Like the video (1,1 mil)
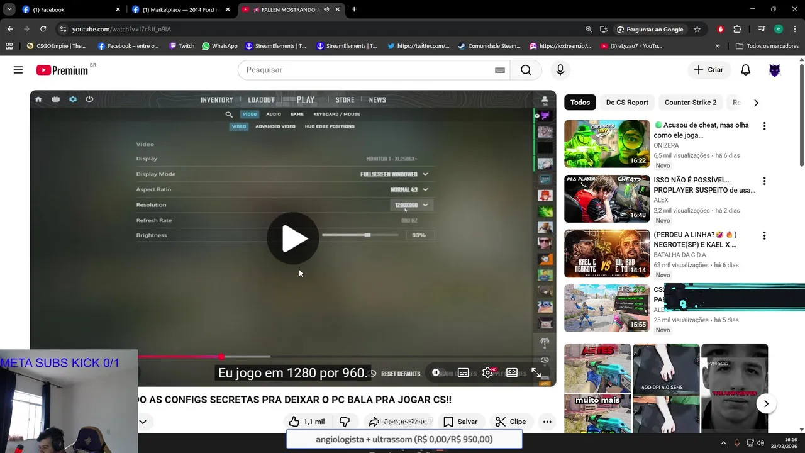This screenshot has height=453, width=805. point(307,422)
